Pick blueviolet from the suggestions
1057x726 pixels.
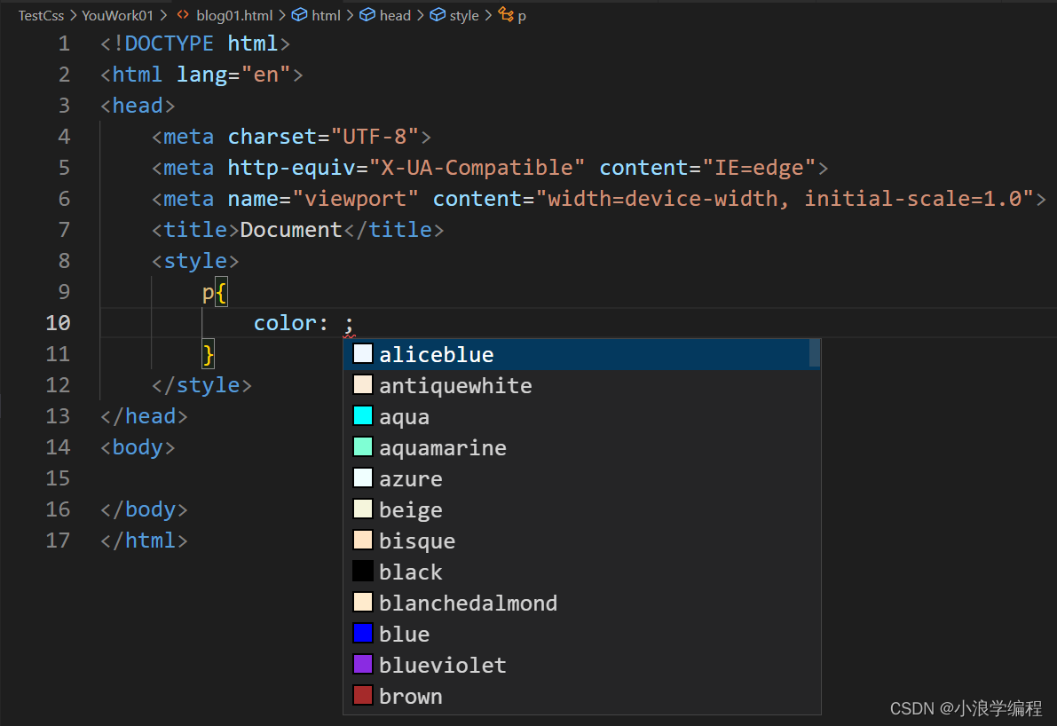click(x=582, y=665)
